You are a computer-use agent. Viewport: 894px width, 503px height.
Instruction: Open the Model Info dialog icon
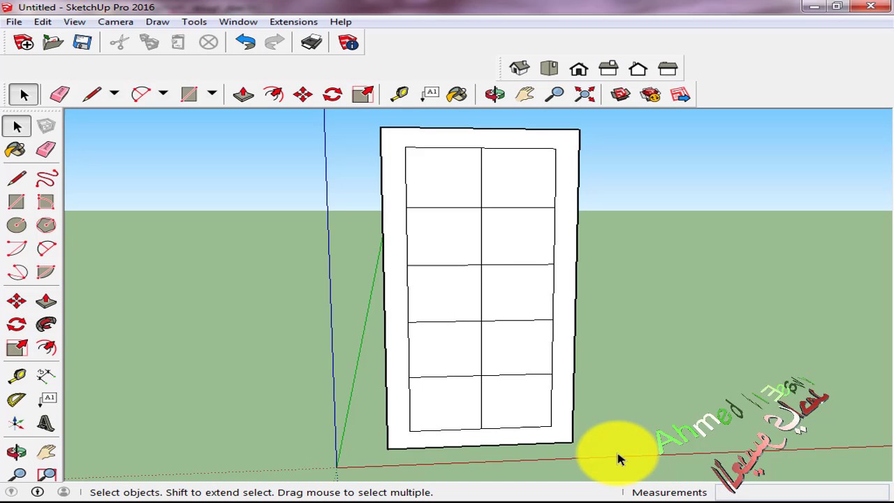pyautogui.click(x=348, y=43)
